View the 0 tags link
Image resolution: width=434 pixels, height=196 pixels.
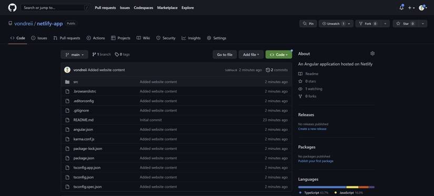123,55
